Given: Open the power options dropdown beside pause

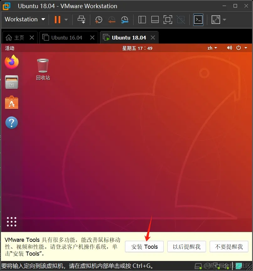Looking at the screenshot, I should click(66, 19).
